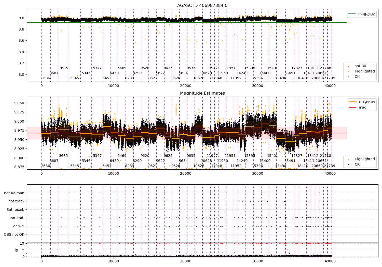The image size is (382, 267).
Task: Click OBSID label 6469 in Magnitude Estimates panel
Action: coord(122,156)
